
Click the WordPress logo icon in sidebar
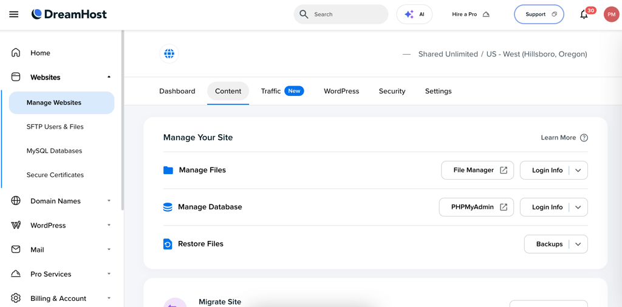15,225
